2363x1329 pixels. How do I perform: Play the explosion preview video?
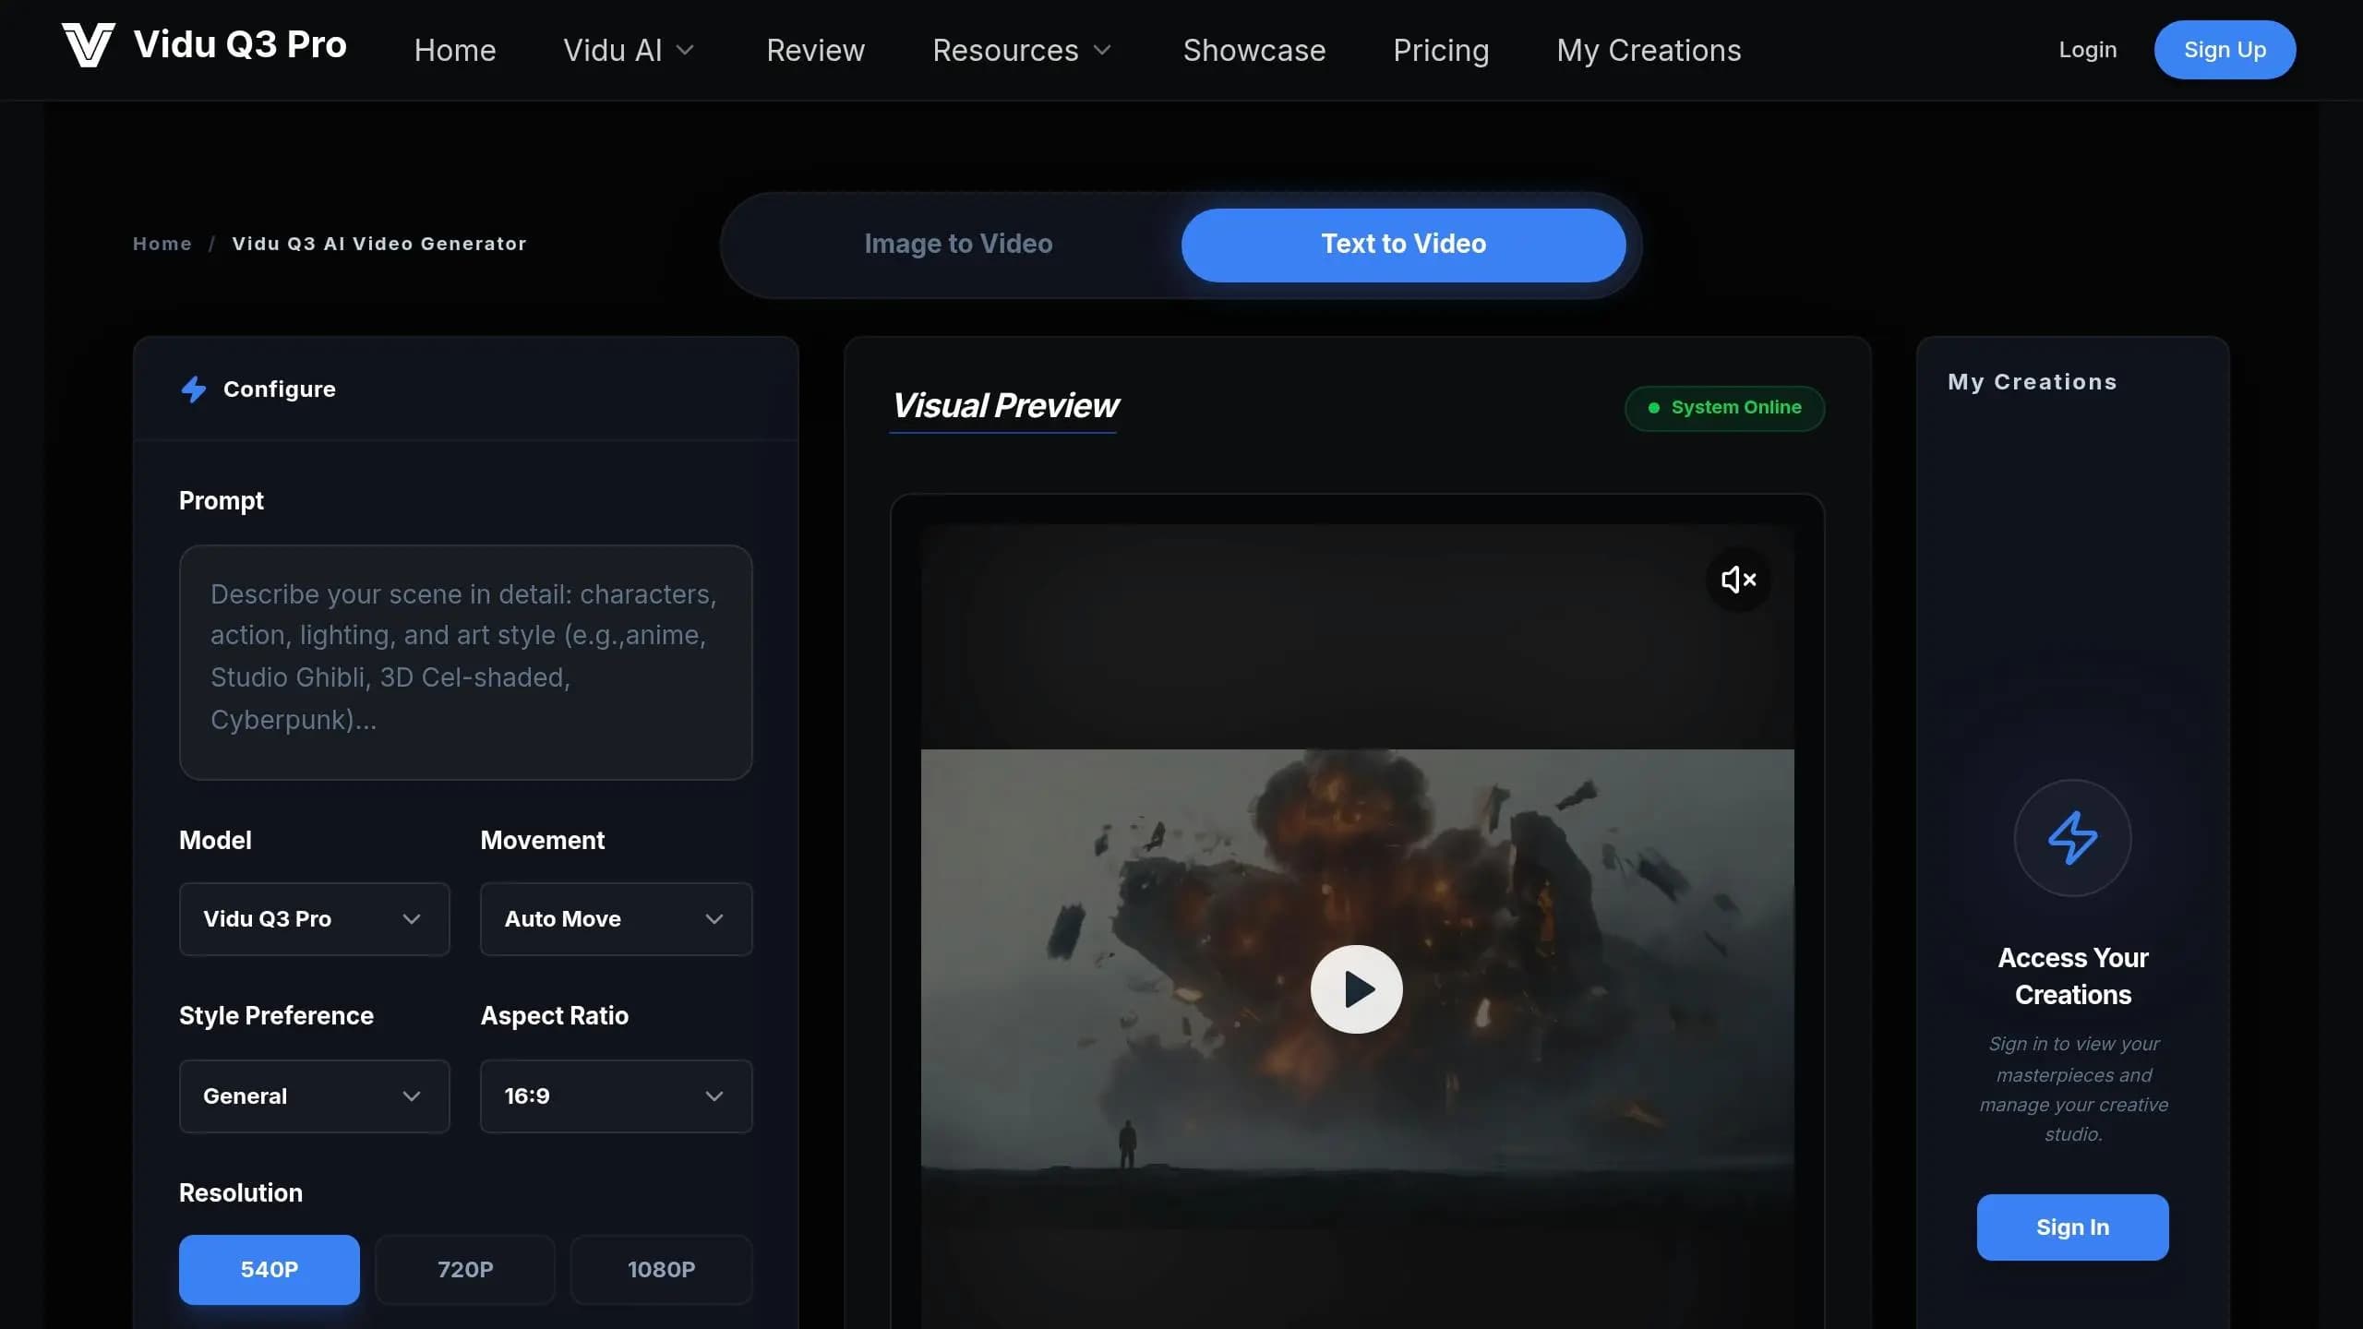[1356, 989]
